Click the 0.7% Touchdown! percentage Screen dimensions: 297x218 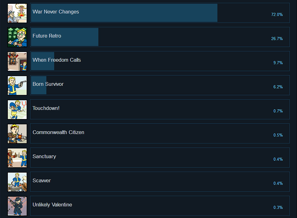click(278, 111)
